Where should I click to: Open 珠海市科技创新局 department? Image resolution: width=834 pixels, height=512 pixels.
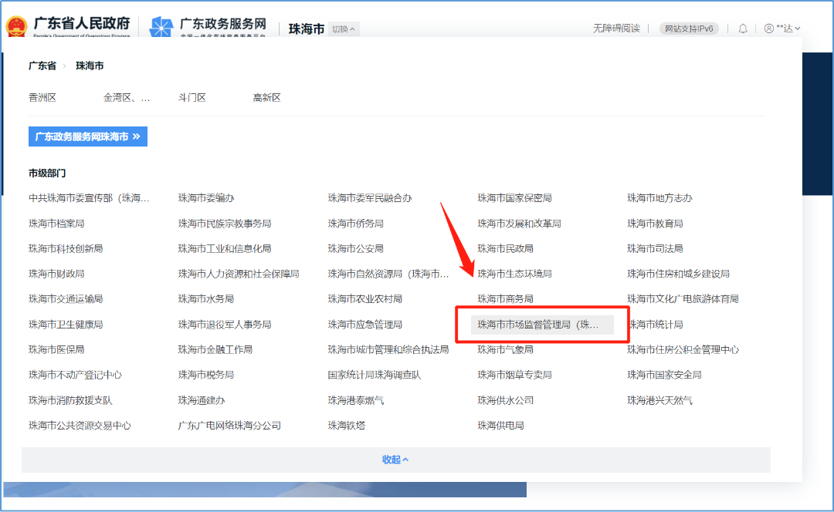click(66, 248)
